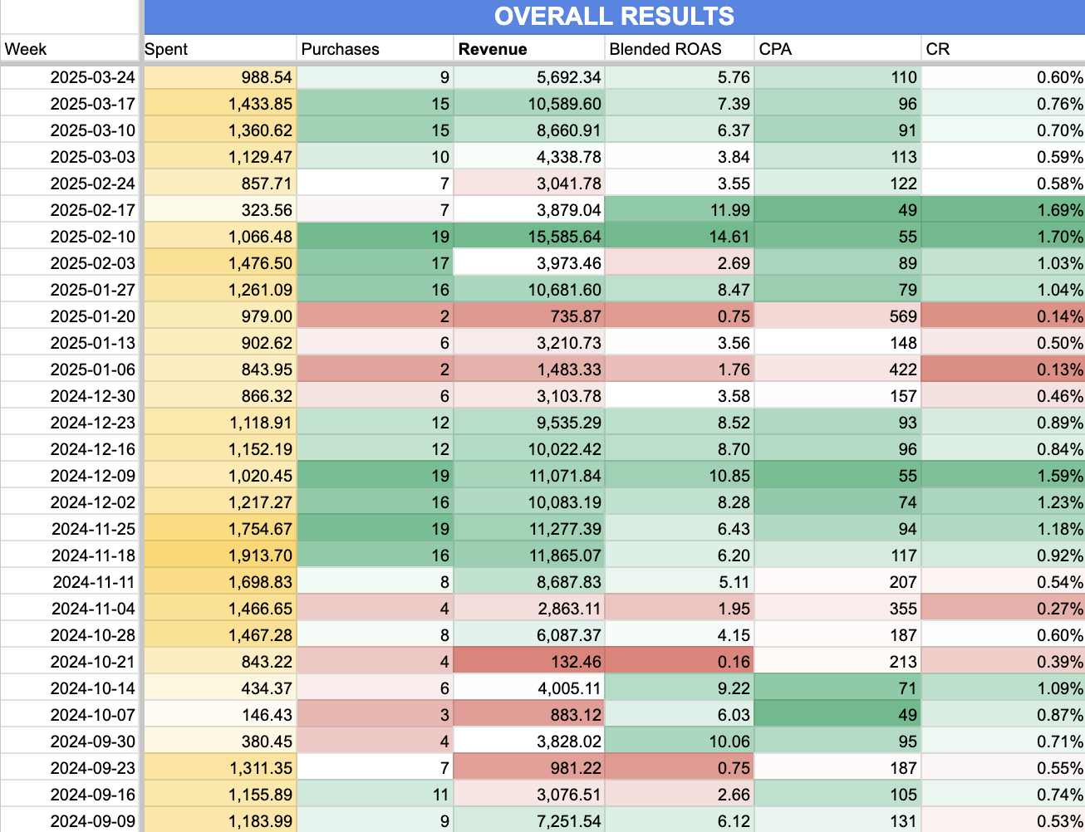
Task: Select revenue value 132.46
Action: click(529, 662)
